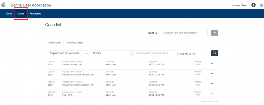The width and height of the screenshot is (264, 105).
Task: Click the Bonita logo icon
Action: click(3, 5)
